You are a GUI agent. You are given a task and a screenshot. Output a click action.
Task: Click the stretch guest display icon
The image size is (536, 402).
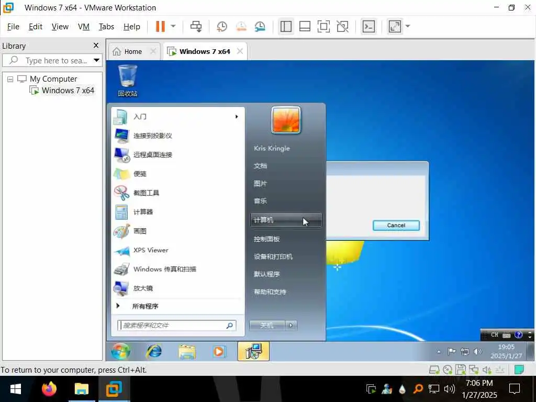(395, 26)
